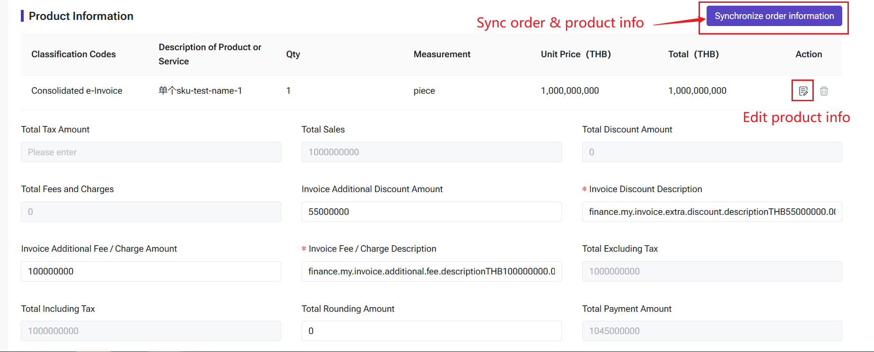Click the Classification Codes column header
This screenshot has height=352, width=874.
coord(74,54)
